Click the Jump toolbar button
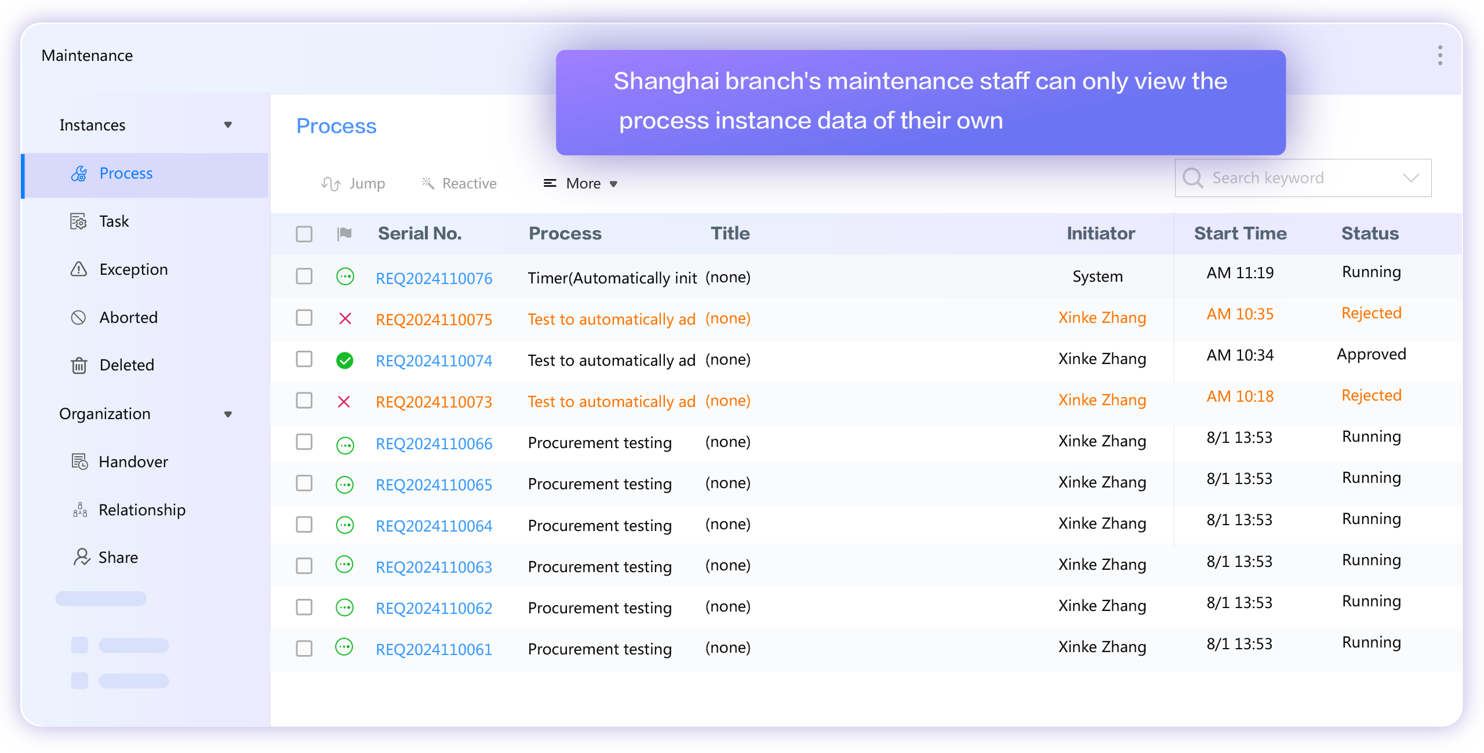This screenshot has width=1484, height=753. [x=353, y=184]
